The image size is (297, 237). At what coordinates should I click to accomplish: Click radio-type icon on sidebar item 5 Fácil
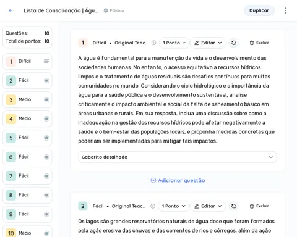click(x=46, y=138)
